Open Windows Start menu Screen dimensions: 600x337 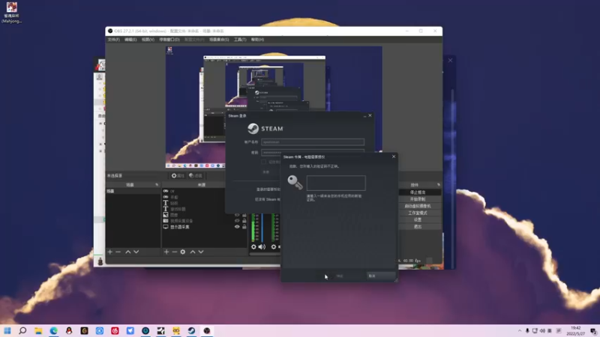coord(7,330)
